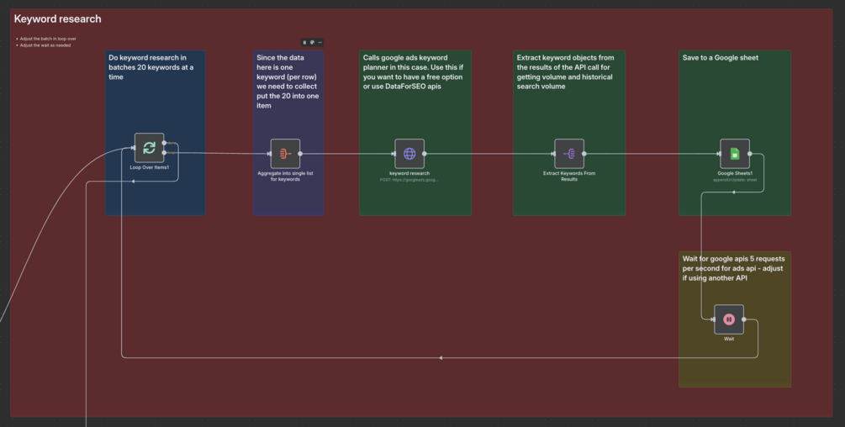Click 'Wait for google apis 5 requests' note
This screenshot has width=845, height=427.
(733, 268)
